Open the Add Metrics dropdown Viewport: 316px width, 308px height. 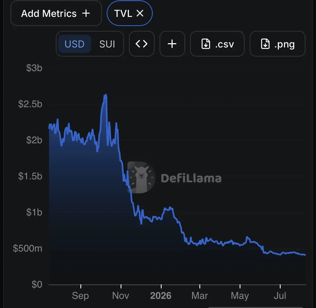[x=56, y=13]
